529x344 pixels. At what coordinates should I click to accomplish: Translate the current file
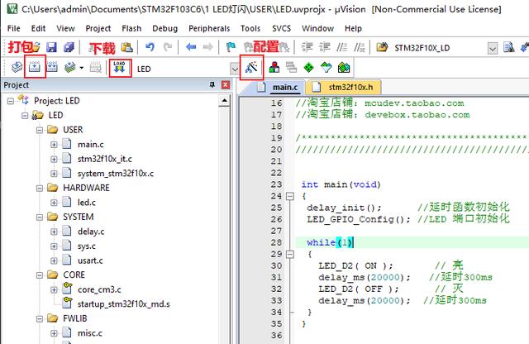pyautogui.click(x=17, y=68)
